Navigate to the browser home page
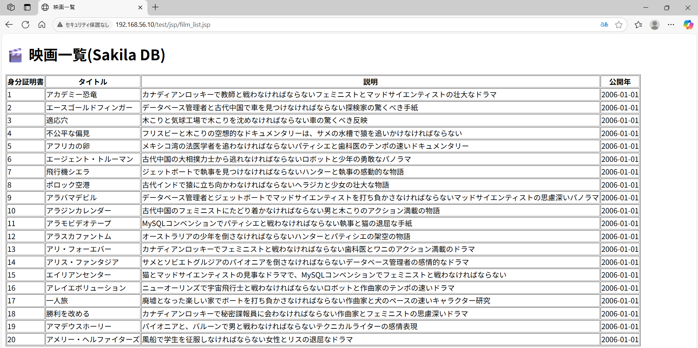Screen dimensions: 698x348 click(x=42, y=25)
